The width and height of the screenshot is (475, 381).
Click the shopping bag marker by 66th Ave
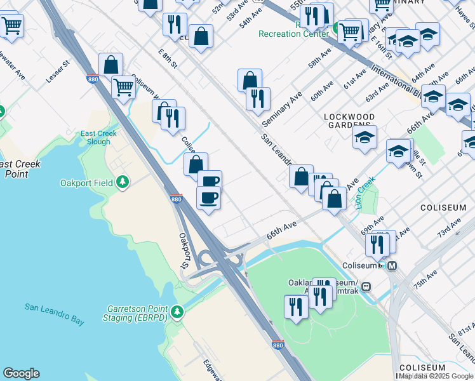point(334,200)
